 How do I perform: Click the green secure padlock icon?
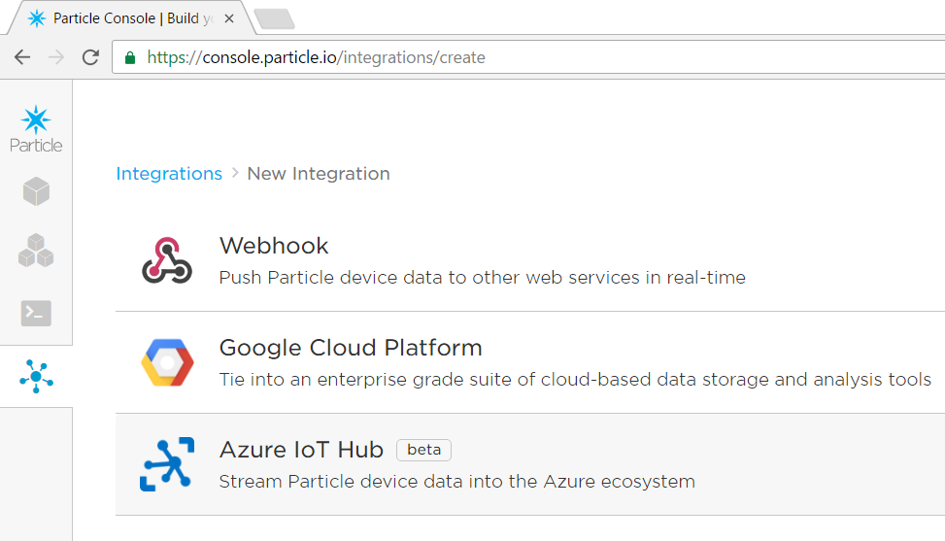[x=130, y=57]
